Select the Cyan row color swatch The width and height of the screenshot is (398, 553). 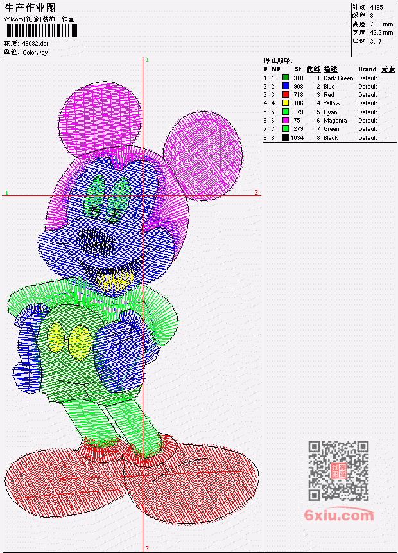point(286,112)
